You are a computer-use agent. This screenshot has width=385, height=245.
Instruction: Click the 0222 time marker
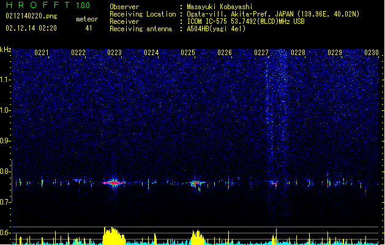(78, 53)
